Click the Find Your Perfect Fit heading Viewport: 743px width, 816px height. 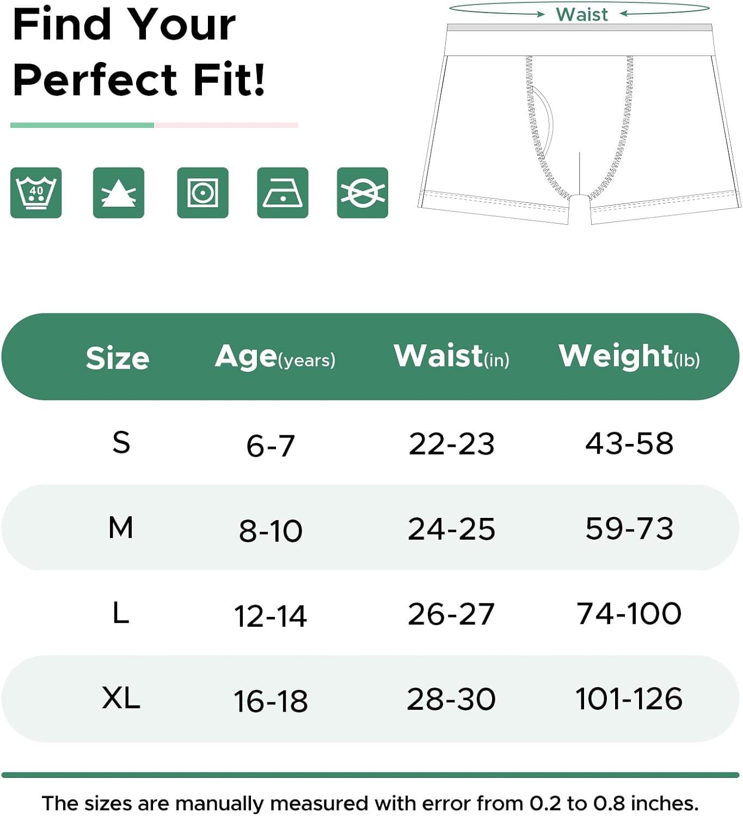click(x=139, y=52)
